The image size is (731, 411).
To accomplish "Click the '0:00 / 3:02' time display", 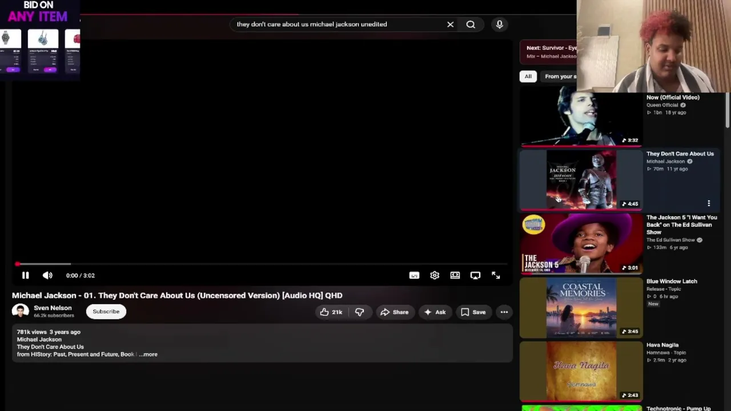I will click(80, 276).
